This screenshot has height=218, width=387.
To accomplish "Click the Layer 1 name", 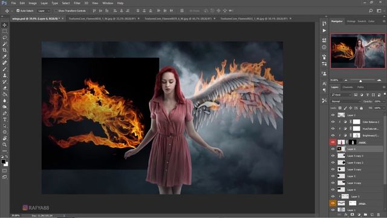I will tap(351, 210).
